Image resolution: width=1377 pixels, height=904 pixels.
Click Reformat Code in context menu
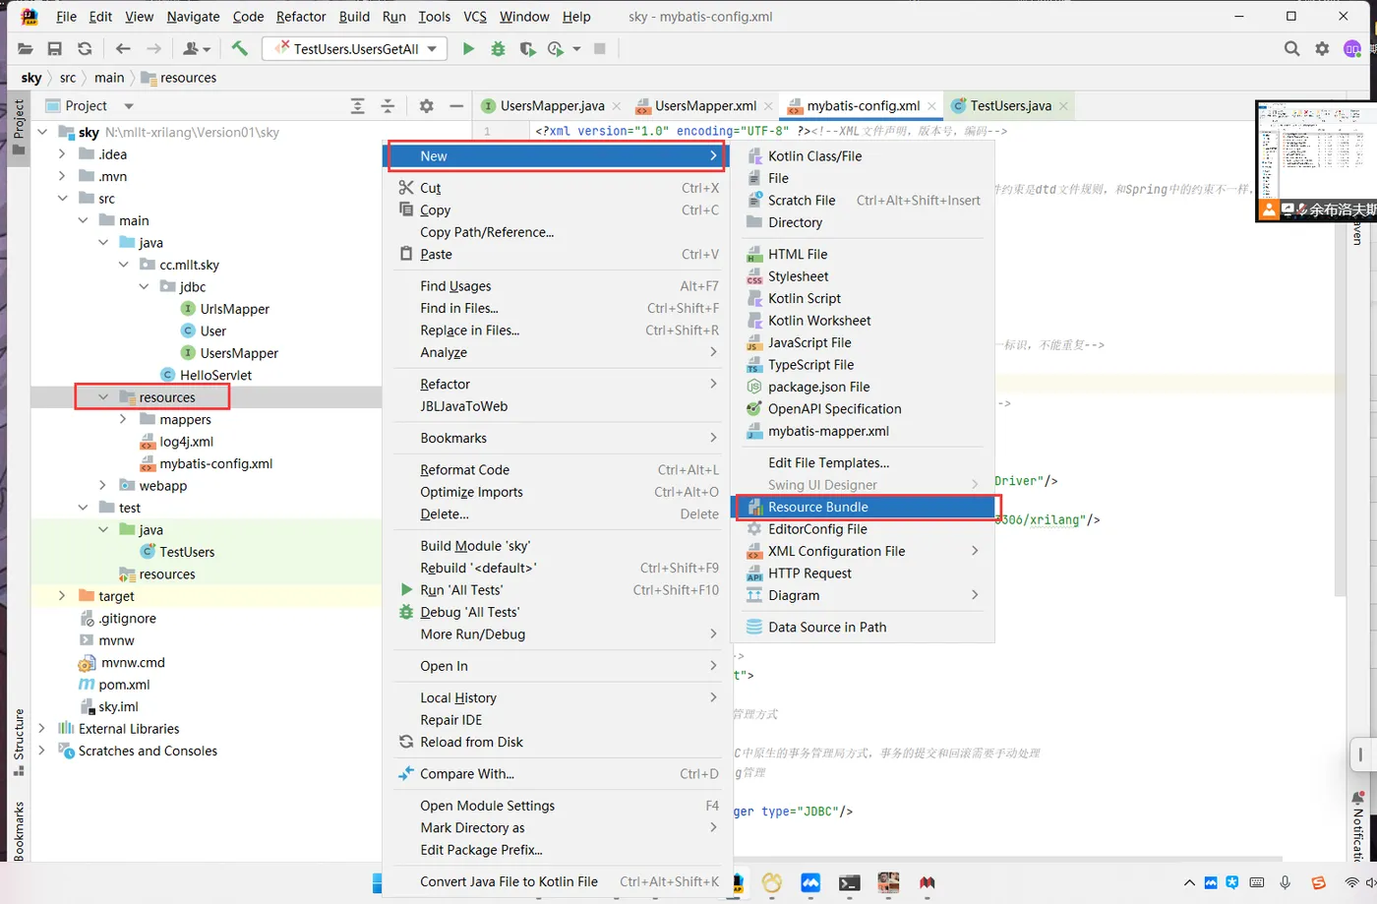(x=558, y=469)
